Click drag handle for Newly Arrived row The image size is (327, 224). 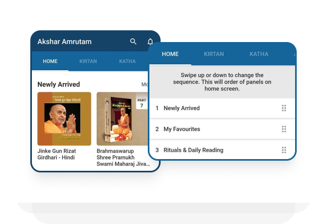pos(284,108)
